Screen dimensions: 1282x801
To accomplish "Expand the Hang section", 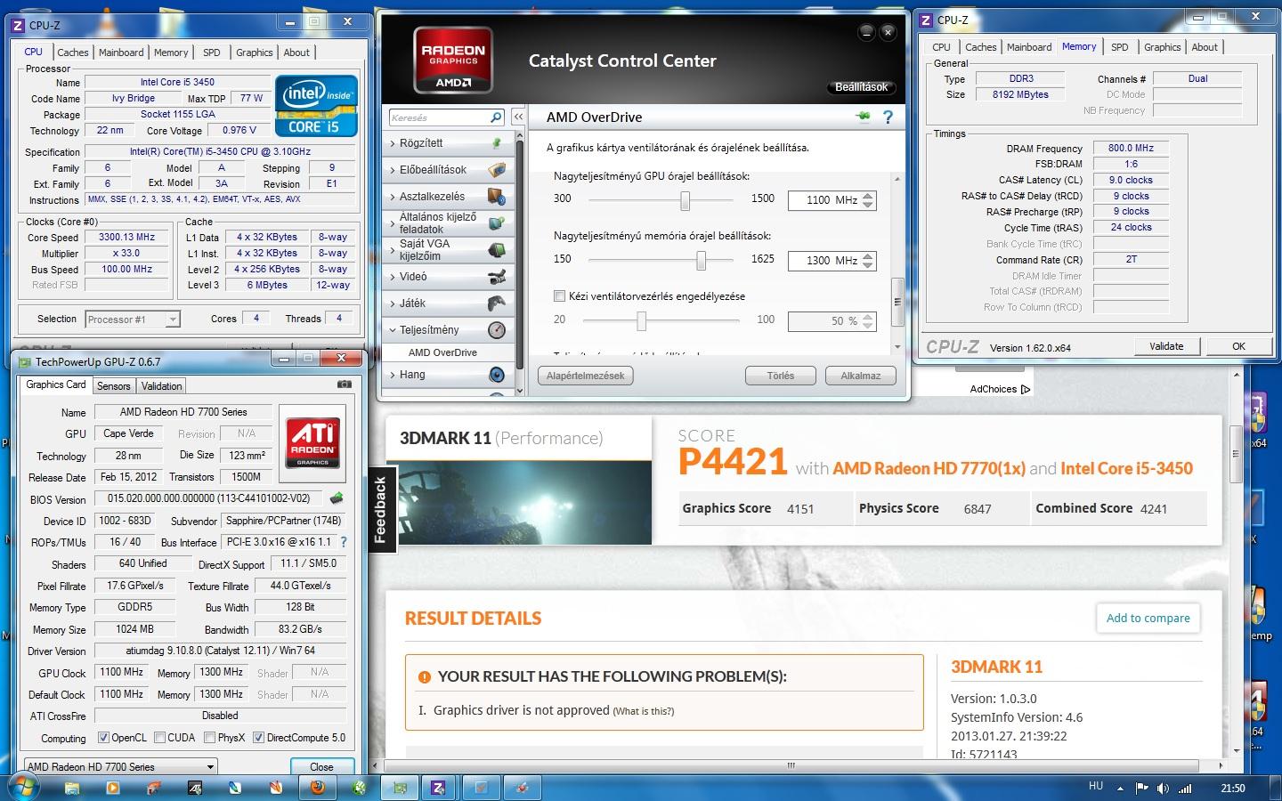I will coord(394,375).
